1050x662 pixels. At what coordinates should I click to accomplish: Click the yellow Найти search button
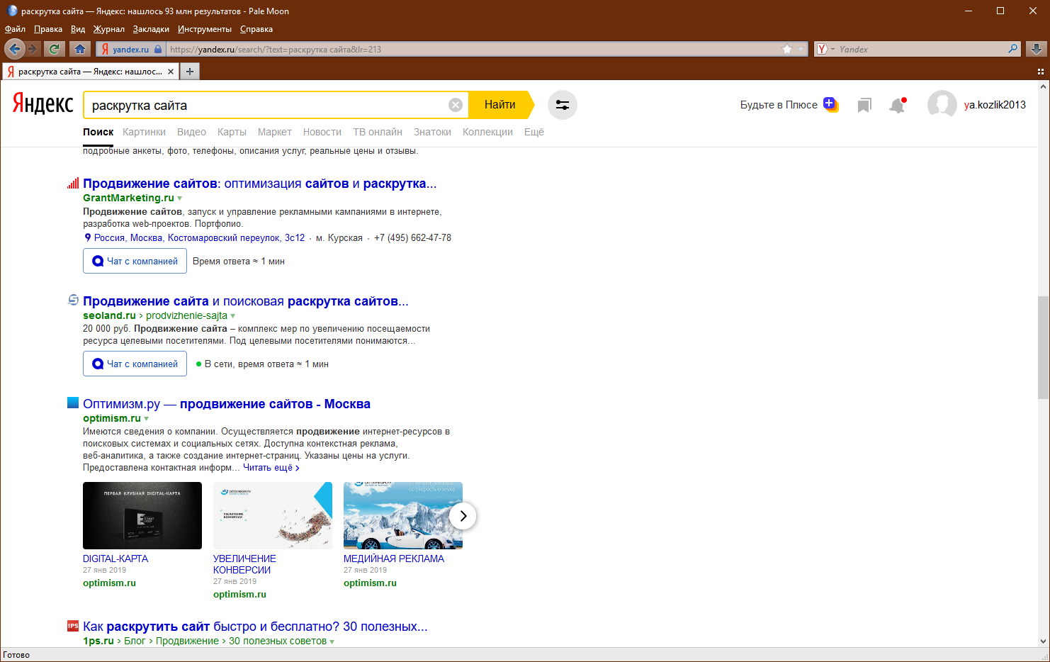click(x=500, y=105)
